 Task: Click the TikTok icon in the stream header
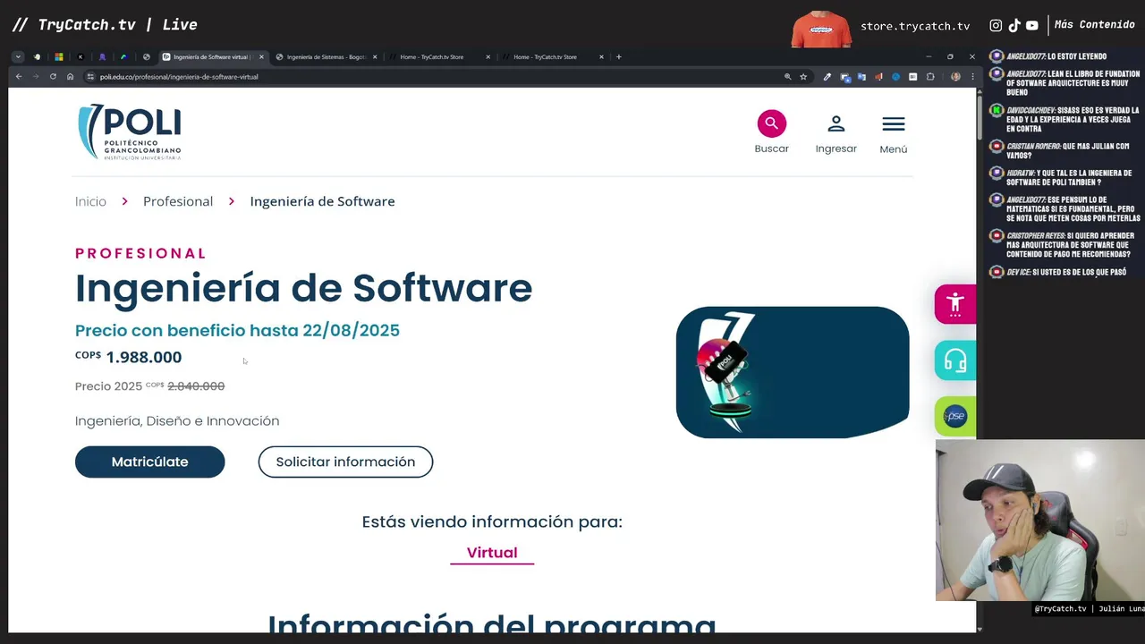(1014, 26)
